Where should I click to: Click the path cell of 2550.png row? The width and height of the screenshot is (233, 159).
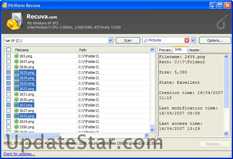pyautogui.click(x=113, y=127)
